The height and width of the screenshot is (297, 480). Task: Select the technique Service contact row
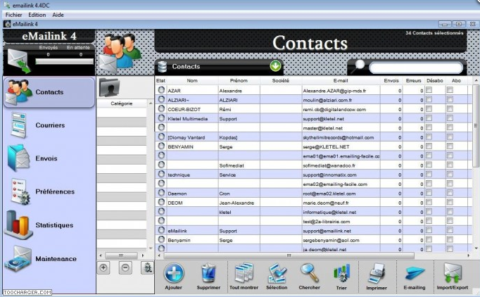pyautogui.click(x=313, y=175)
